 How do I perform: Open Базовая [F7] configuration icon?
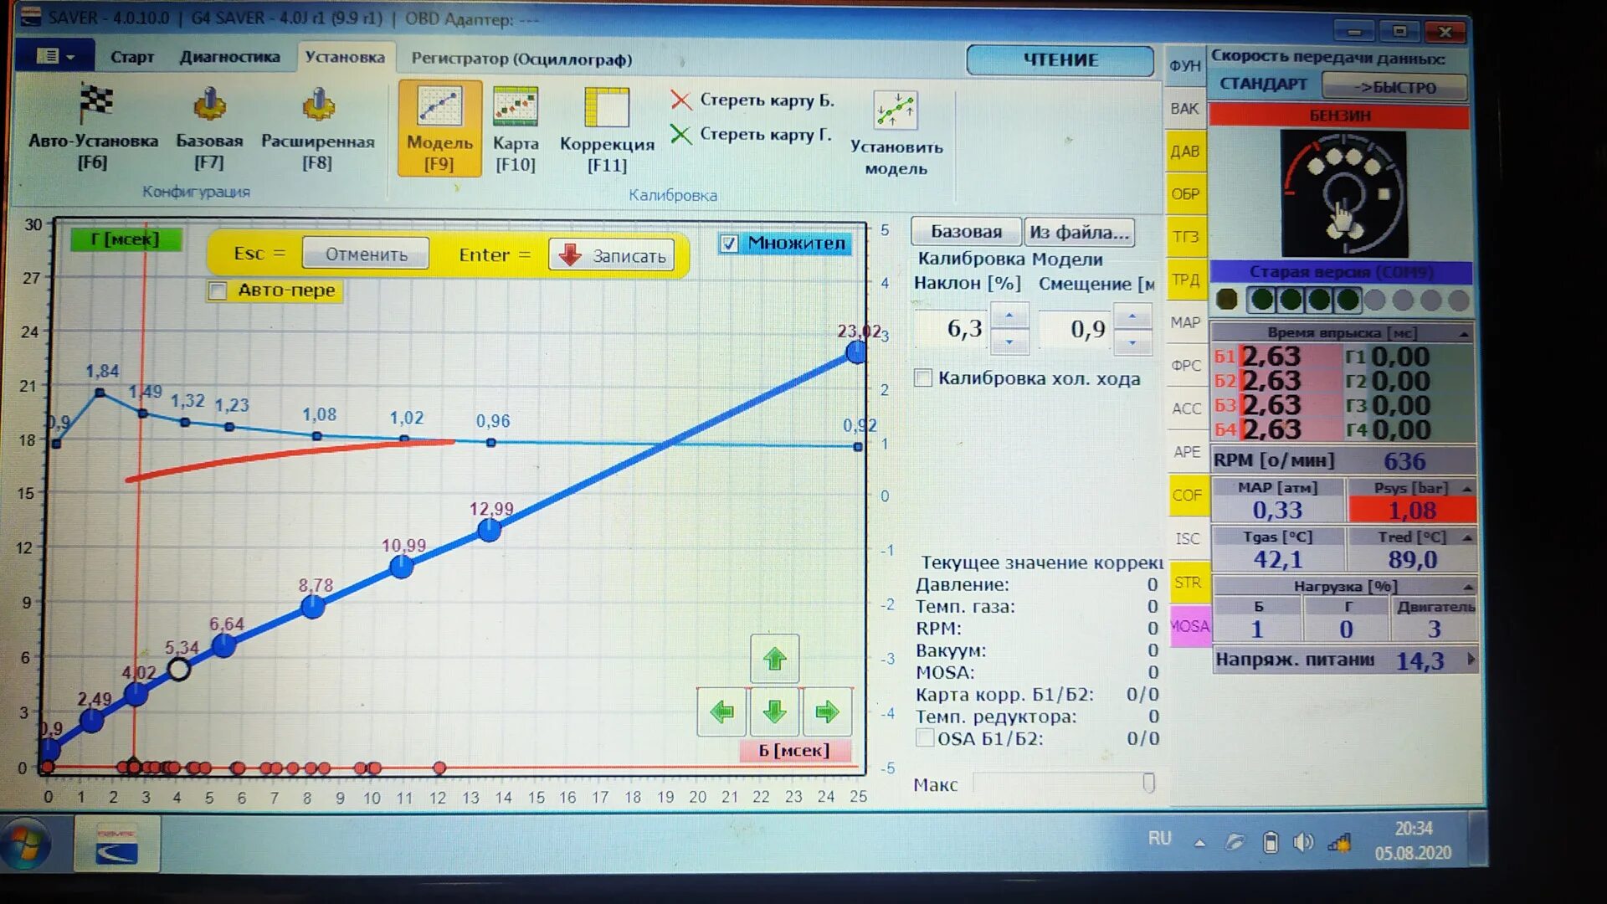(209, 105)
